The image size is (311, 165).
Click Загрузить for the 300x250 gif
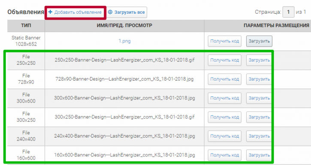coord(259,117)
